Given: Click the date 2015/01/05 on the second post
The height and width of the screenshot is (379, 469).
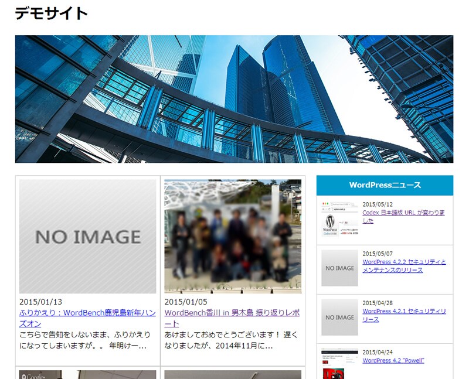Looking at the screenshot, I should (186, 302).
